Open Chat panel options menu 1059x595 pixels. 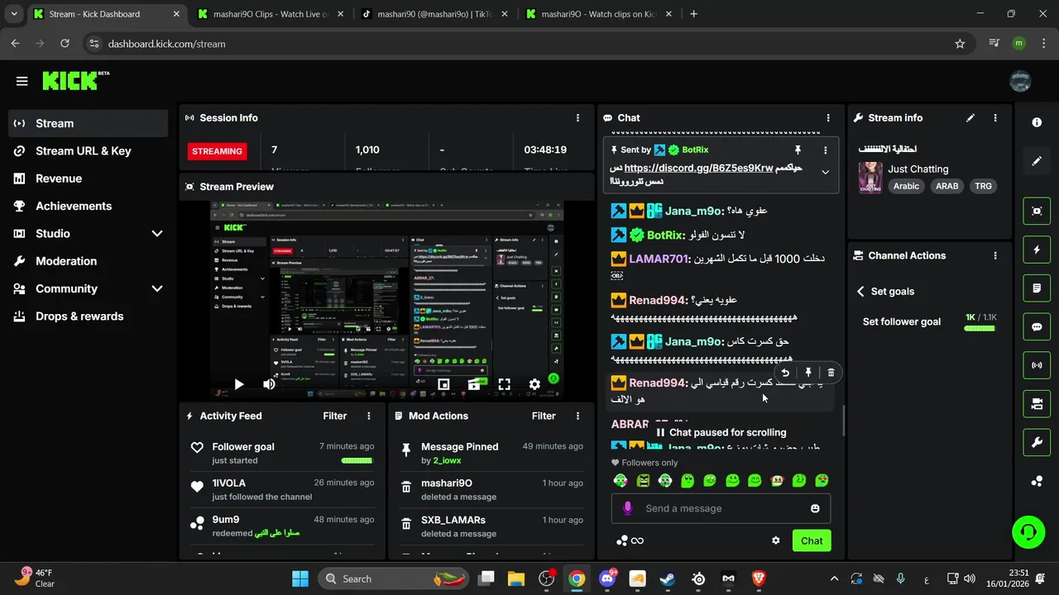click(828, 118)
